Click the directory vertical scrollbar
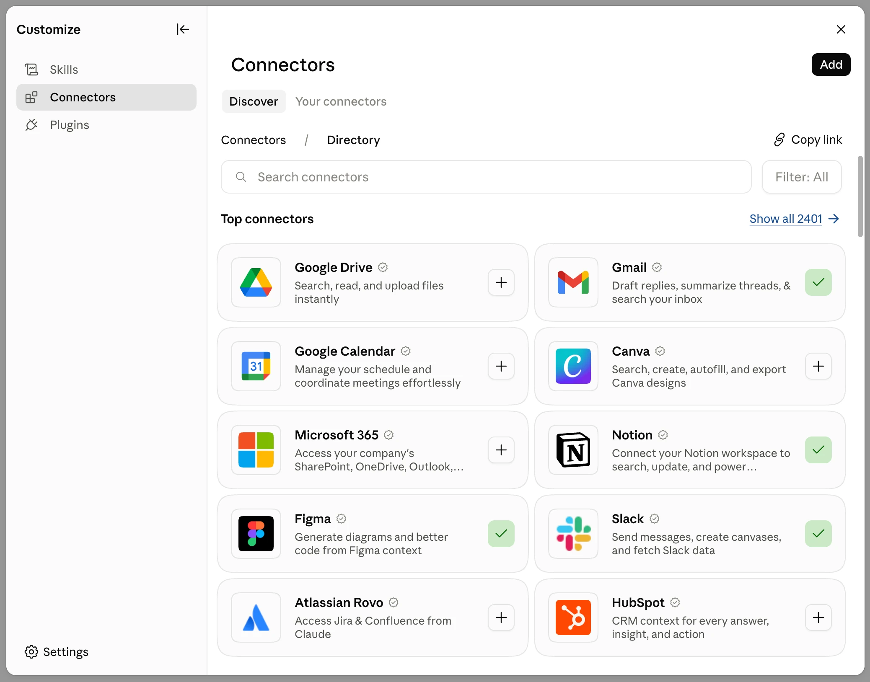 point(860,196)
